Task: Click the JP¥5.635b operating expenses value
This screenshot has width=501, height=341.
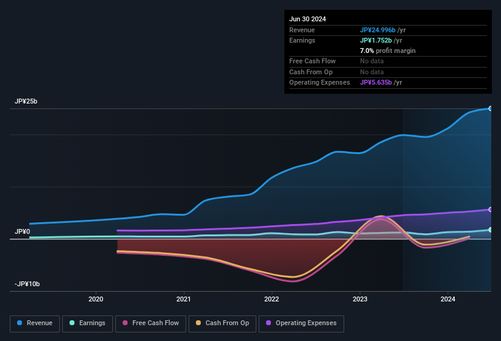Action: click(x=376, y=82)
